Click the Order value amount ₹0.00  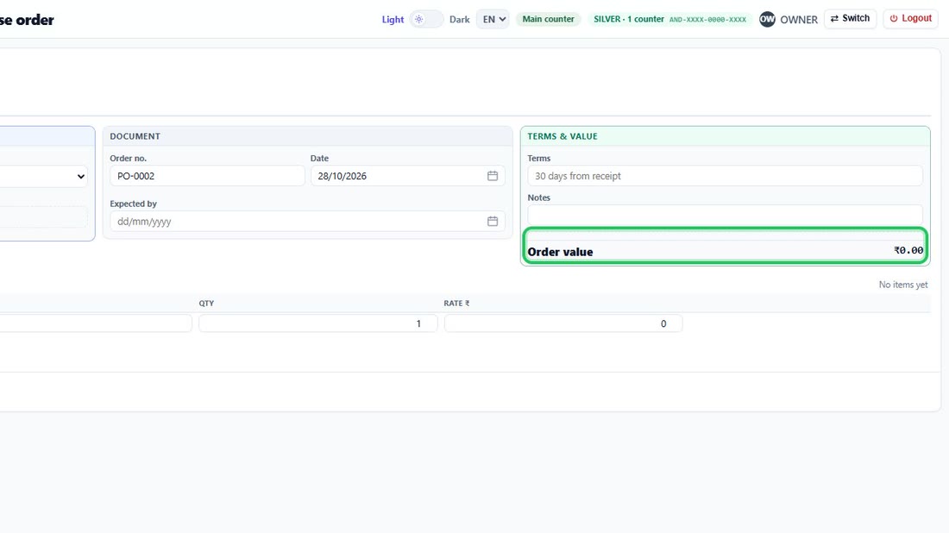click(x=908, y=250)
